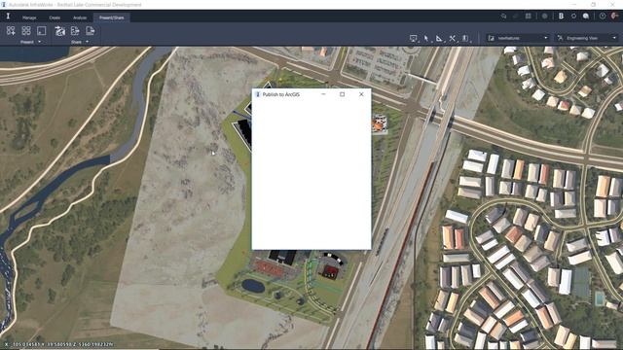The image size is (623, 350).
Task: Click the export document arrow icon
Action: 75,31
